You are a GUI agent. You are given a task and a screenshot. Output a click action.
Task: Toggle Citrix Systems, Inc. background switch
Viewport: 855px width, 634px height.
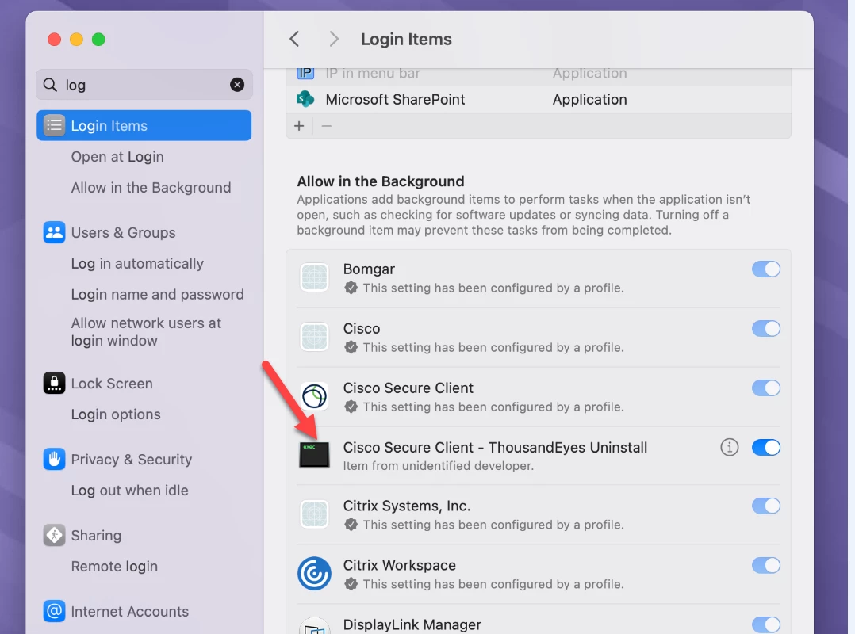(765, 506)
